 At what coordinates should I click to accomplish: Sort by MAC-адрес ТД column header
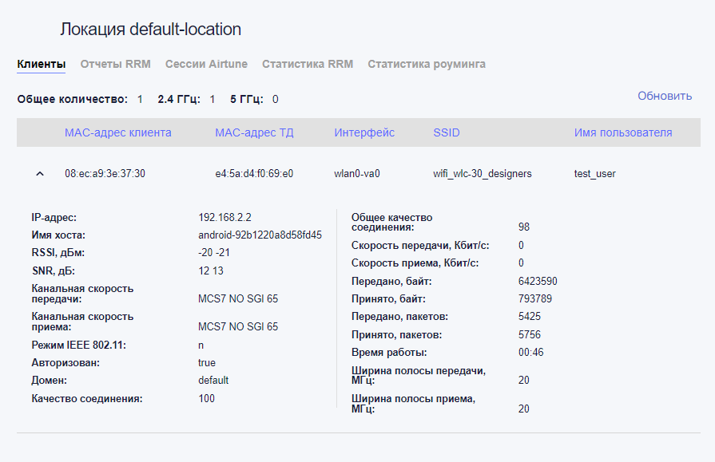tap(254, 132)
